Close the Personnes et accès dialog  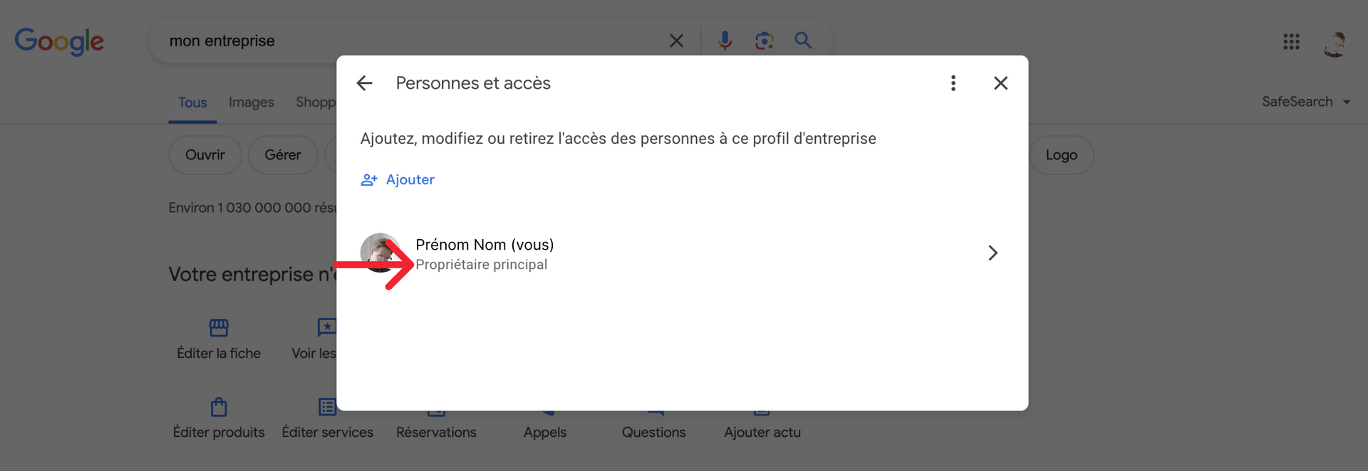[x=1000, y=83]
